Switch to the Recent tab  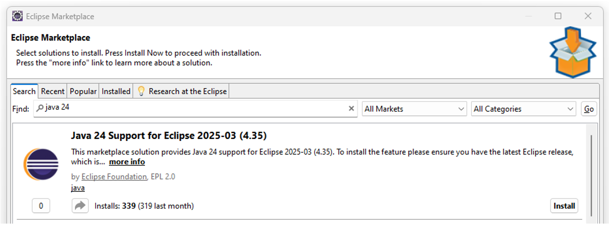pyautogui.click(x=53, y=91)
